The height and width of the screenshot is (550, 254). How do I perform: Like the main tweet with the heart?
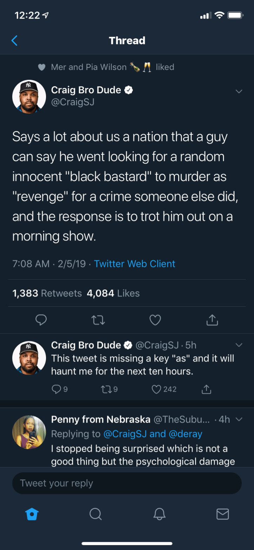[x=155, y=320]
